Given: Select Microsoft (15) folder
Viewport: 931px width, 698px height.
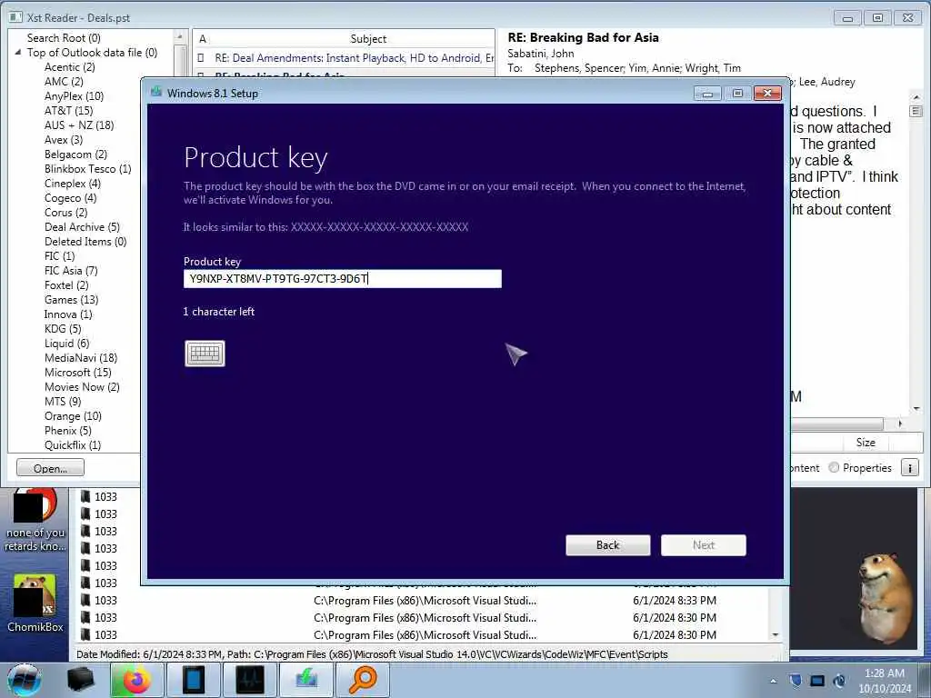Looking at the screenshot, I should tap(78, 372).
